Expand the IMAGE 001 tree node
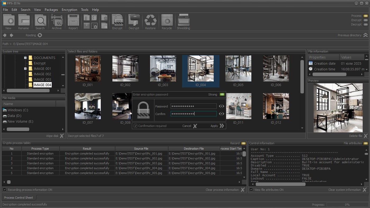 pos(25,69)
